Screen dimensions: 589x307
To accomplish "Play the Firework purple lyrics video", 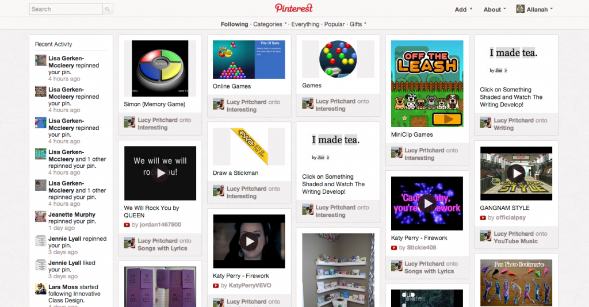I will click(427, 204).
